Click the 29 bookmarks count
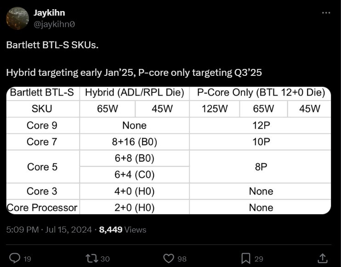 (259, 259)
